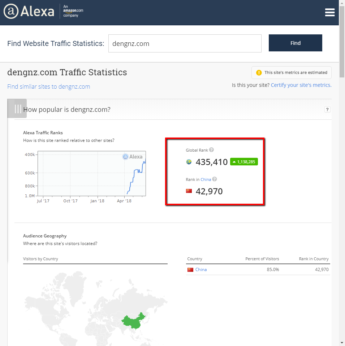Click the vertical scrollbar thumb
This screenshot has height=346, width=345.
pos(342,42)
